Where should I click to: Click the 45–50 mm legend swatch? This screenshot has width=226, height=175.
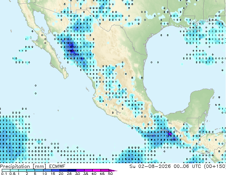pos(105,170)
